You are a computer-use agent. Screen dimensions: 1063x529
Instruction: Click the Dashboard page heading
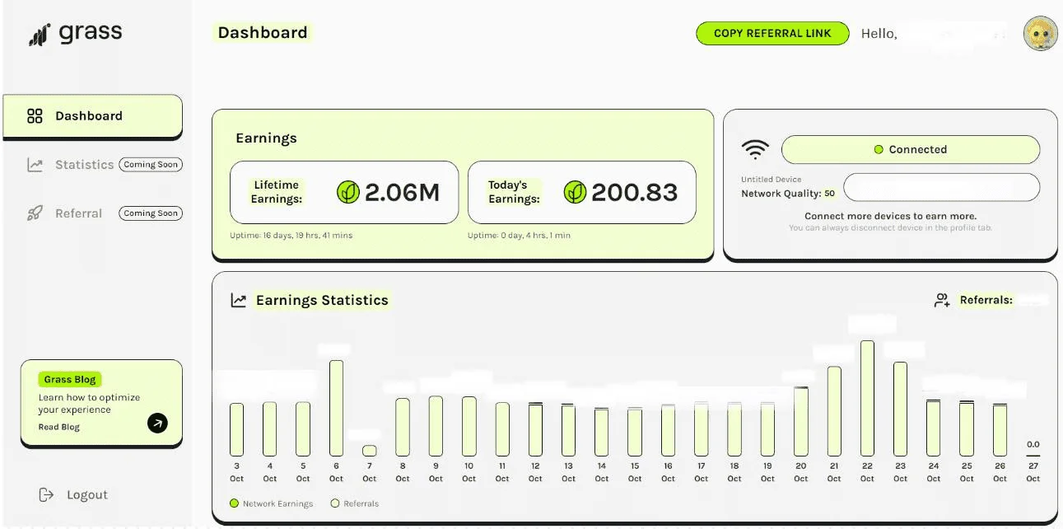click(263, 33)
